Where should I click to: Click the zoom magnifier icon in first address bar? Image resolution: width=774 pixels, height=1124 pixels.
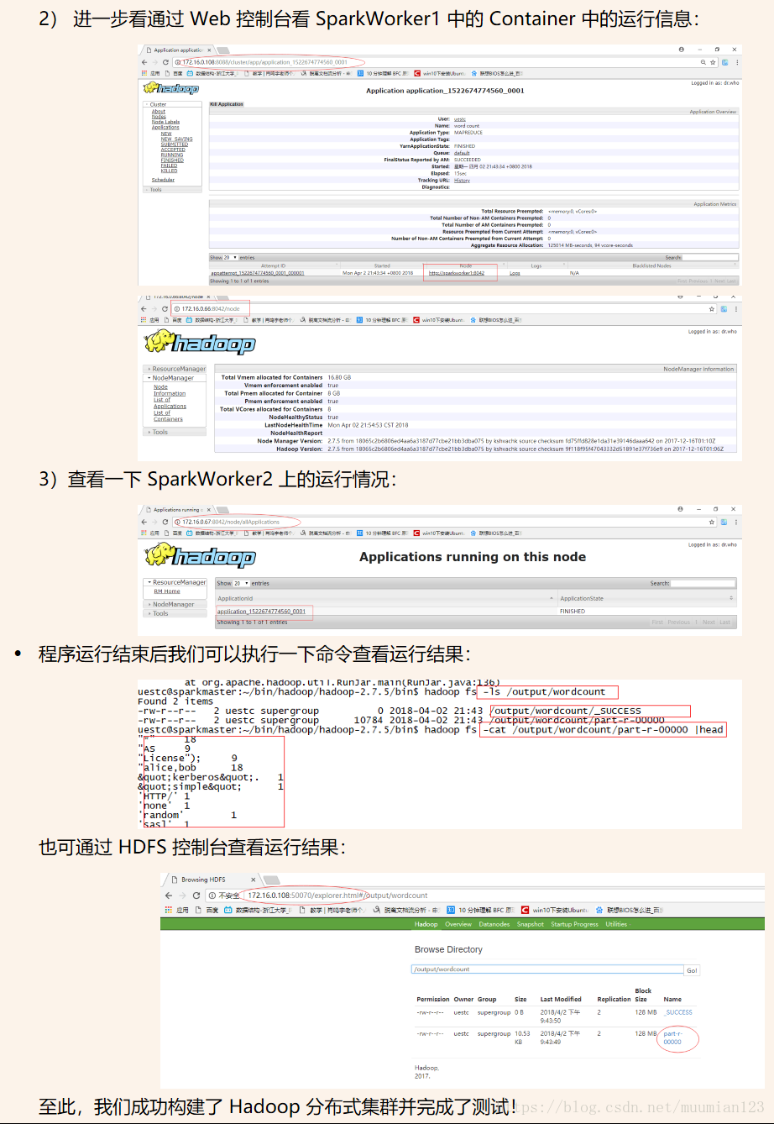(x=703, y=62)
